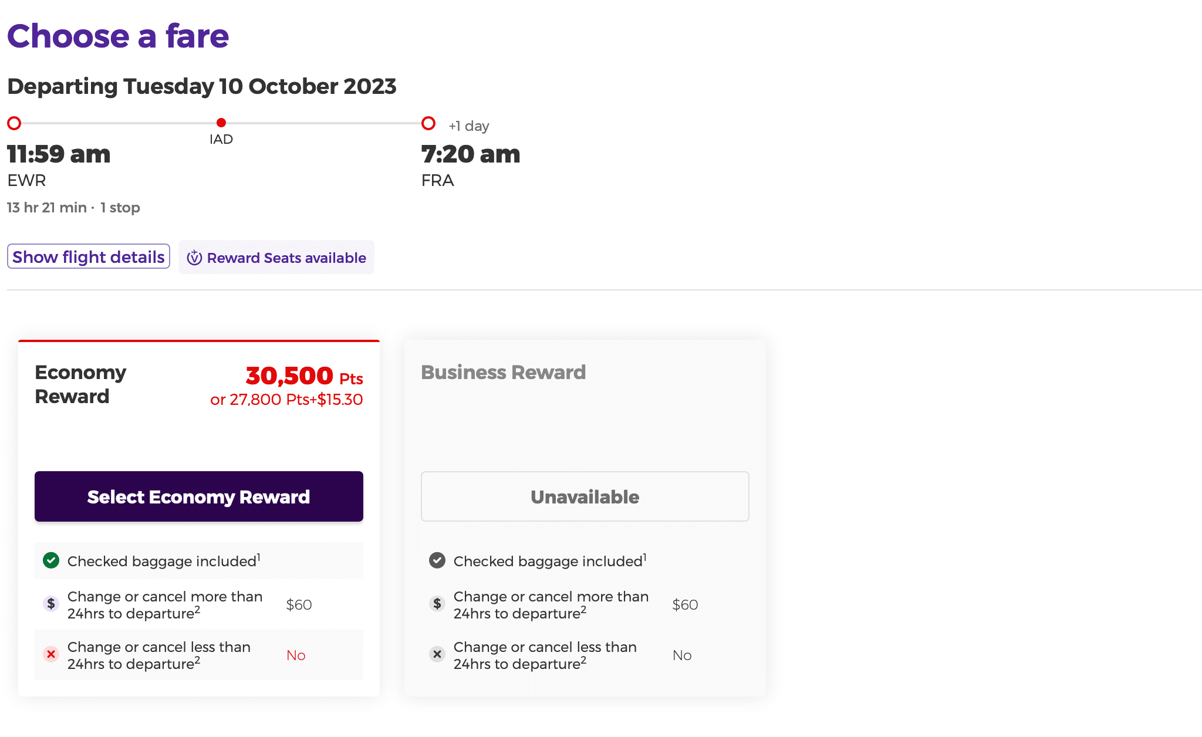Click the grey X icon in Business card

(437, 654)
